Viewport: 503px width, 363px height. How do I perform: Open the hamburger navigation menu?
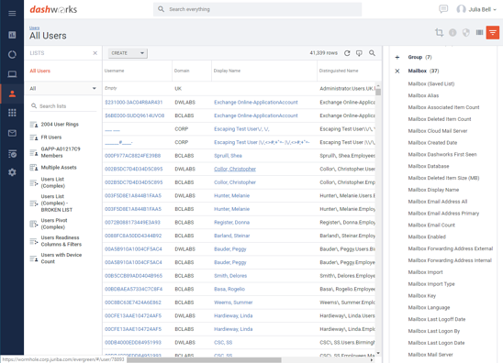(12, 13)
